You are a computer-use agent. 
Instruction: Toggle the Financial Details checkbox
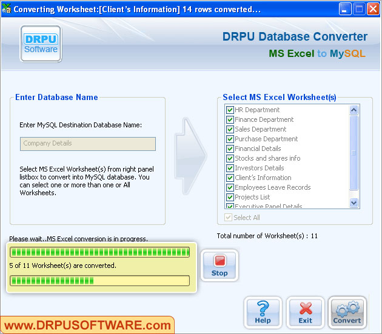point(230,149)
